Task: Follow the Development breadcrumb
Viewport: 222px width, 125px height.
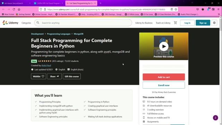Action: click(37, 34)
